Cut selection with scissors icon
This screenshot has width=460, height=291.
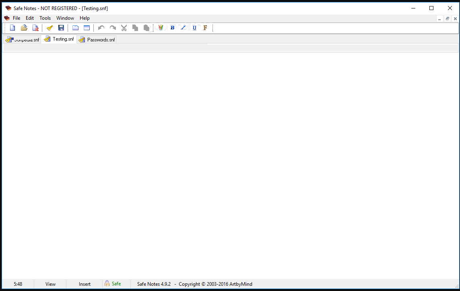(x=124, y=28)
